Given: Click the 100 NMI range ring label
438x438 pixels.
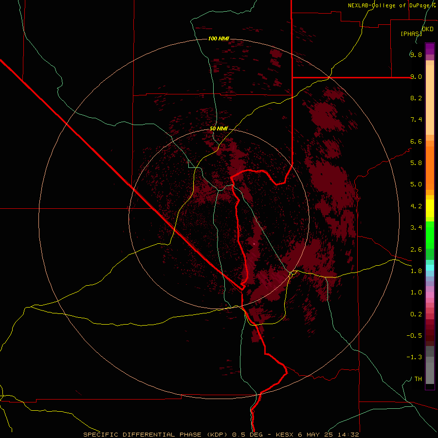Looking at the screenshot, I should [219, 38].
